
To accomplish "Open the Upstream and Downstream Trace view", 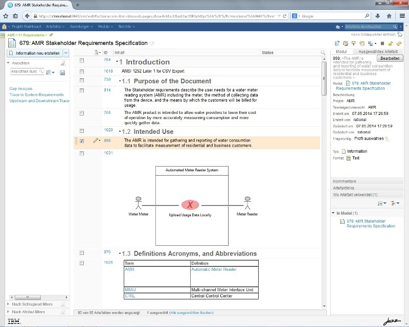I will point(39,101).
